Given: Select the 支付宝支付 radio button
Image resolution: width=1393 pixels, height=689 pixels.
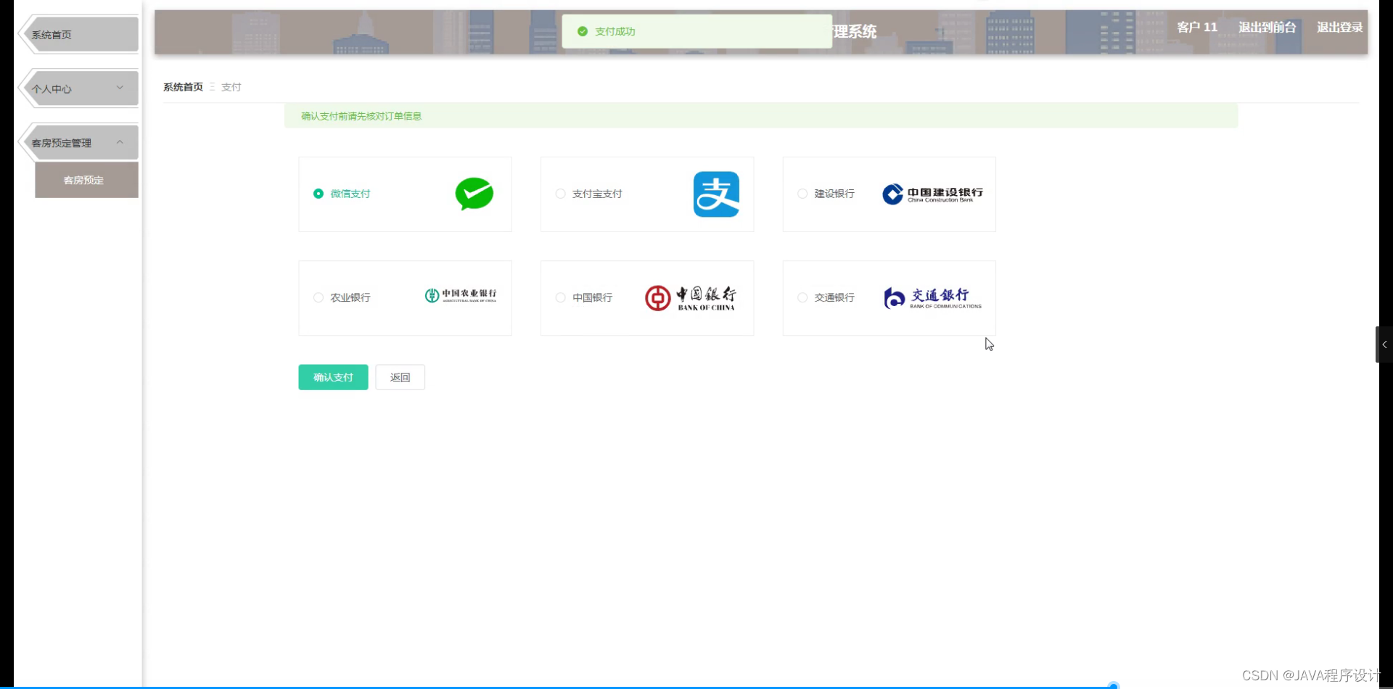Looking at the screenshot, I should (560, 194).
